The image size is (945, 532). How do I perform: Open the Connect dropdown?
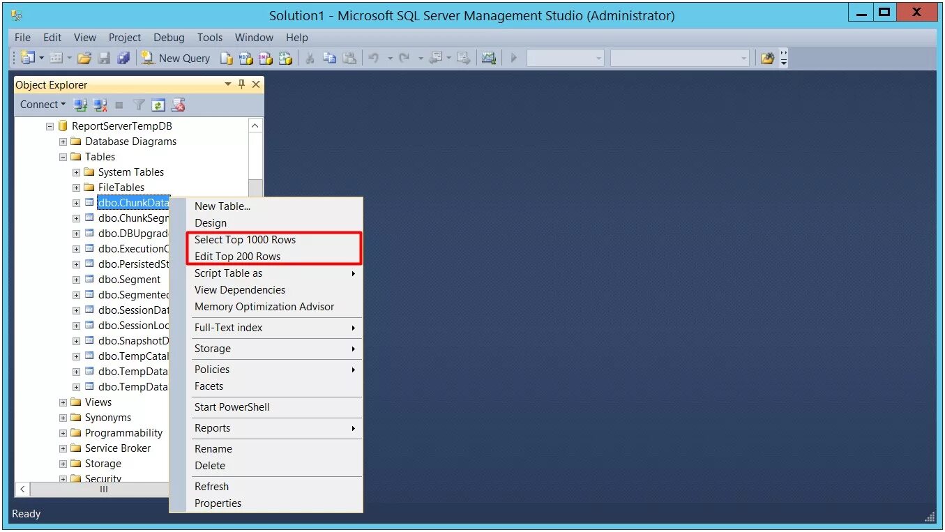point(43,105)
